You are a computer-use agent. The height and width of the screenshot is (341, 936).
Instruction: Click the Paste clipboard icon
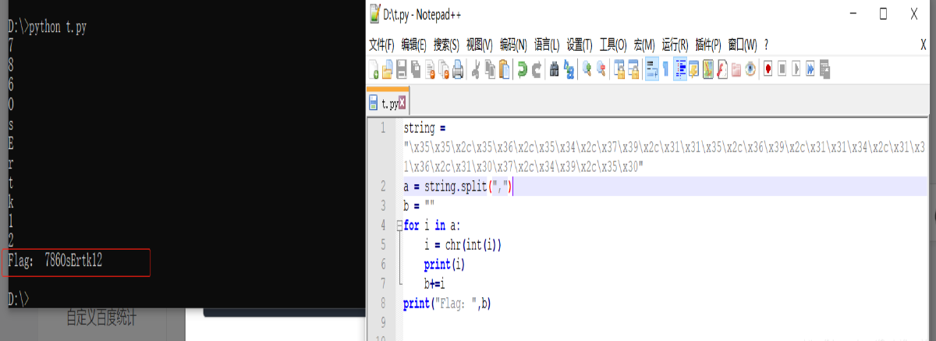tap(504, 69)
